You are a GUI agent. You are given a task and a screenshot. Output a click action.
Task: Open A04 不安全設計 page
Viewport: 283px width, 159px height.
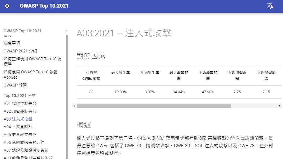click(x=18, y=127)
